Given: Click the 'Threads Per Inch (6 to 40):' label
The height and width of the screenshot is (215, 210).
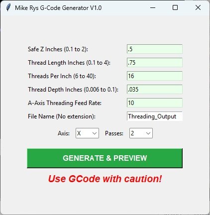Looking at the screenshot, I should pos(62,76).
